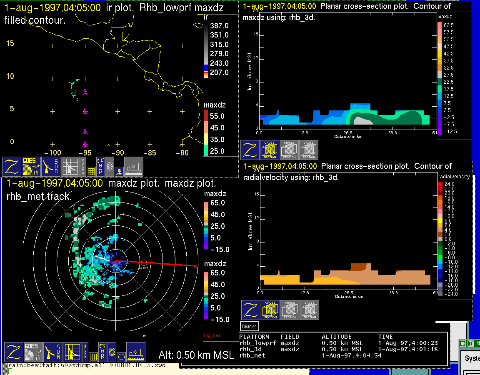The height and width of the screenshot is (375, 480).
Task: Click third CROSS SECTION icon under radialvelocity contour
Action: tap(310, 310)
